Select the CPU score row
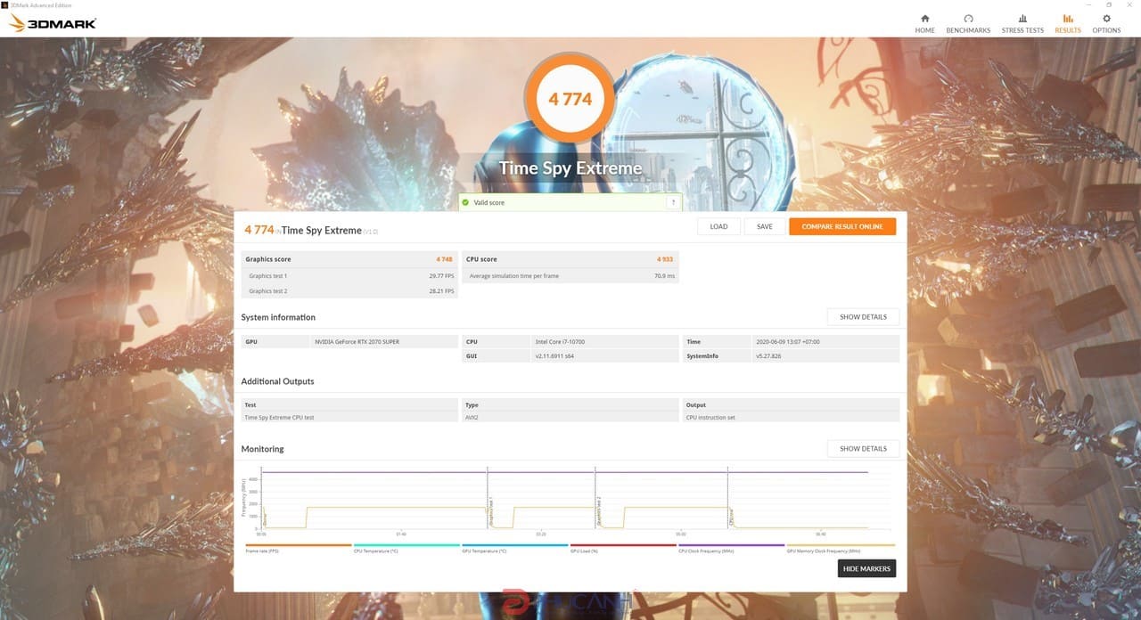1141x620 pixels. coord(570,259)
